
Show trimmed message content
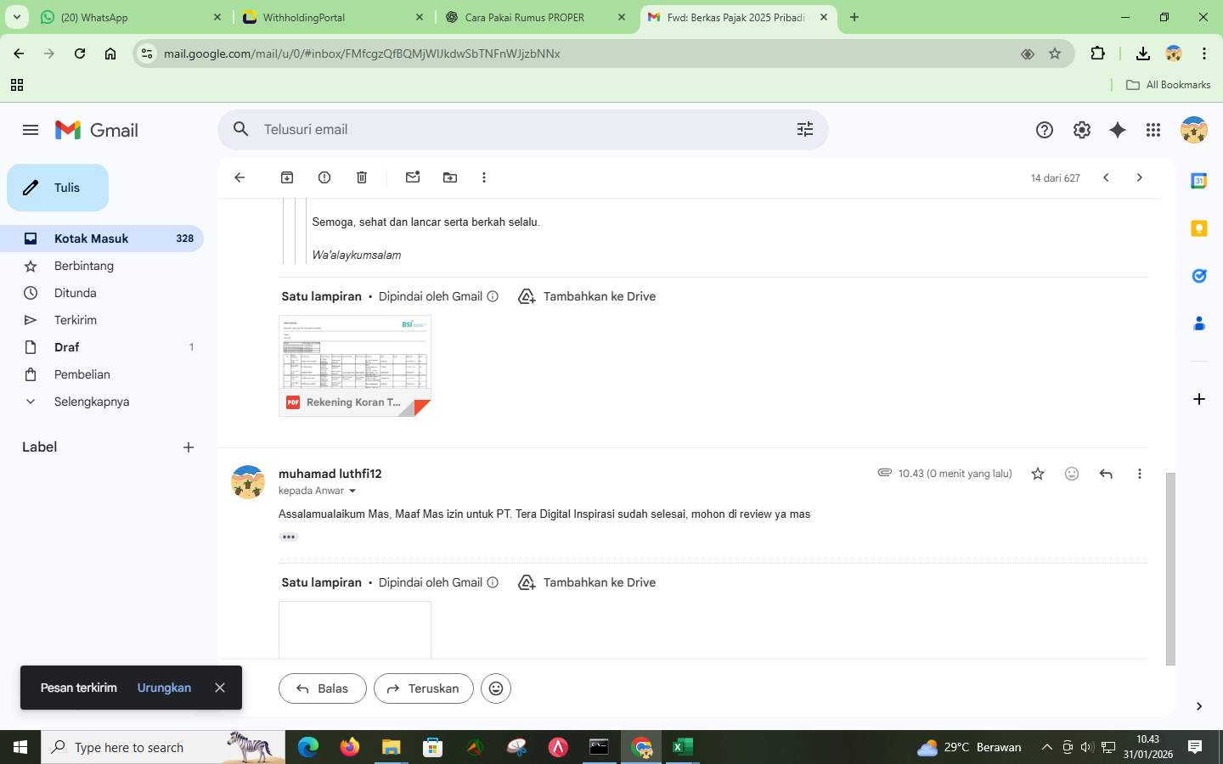(288, 536)
